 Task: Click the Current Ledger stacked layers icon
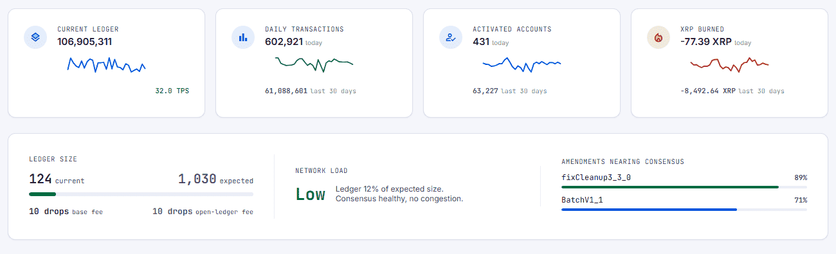coord(35,37)
